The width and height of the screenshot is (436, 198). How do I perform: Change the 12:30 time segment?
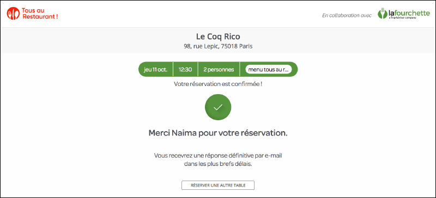click(x=185, y=70)
